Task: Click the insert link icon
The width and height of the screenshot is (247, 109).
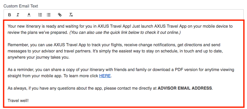Action: (59, 15)
